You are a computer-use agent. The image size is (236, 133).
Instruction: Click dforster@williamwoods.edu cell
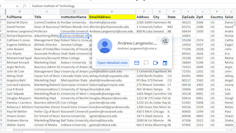pyautogui.click(x=112, y=27)
